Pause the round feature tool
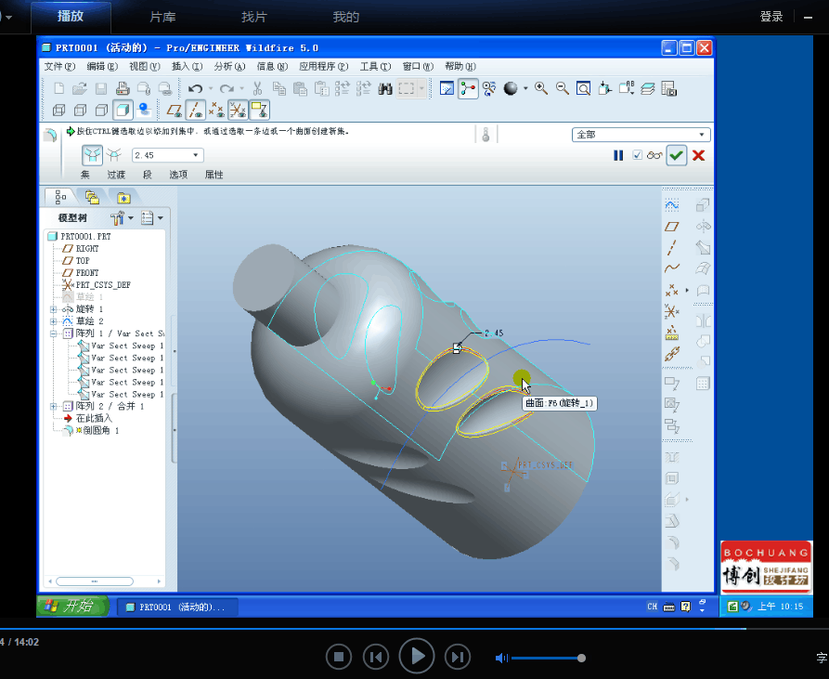 point(618,155)
